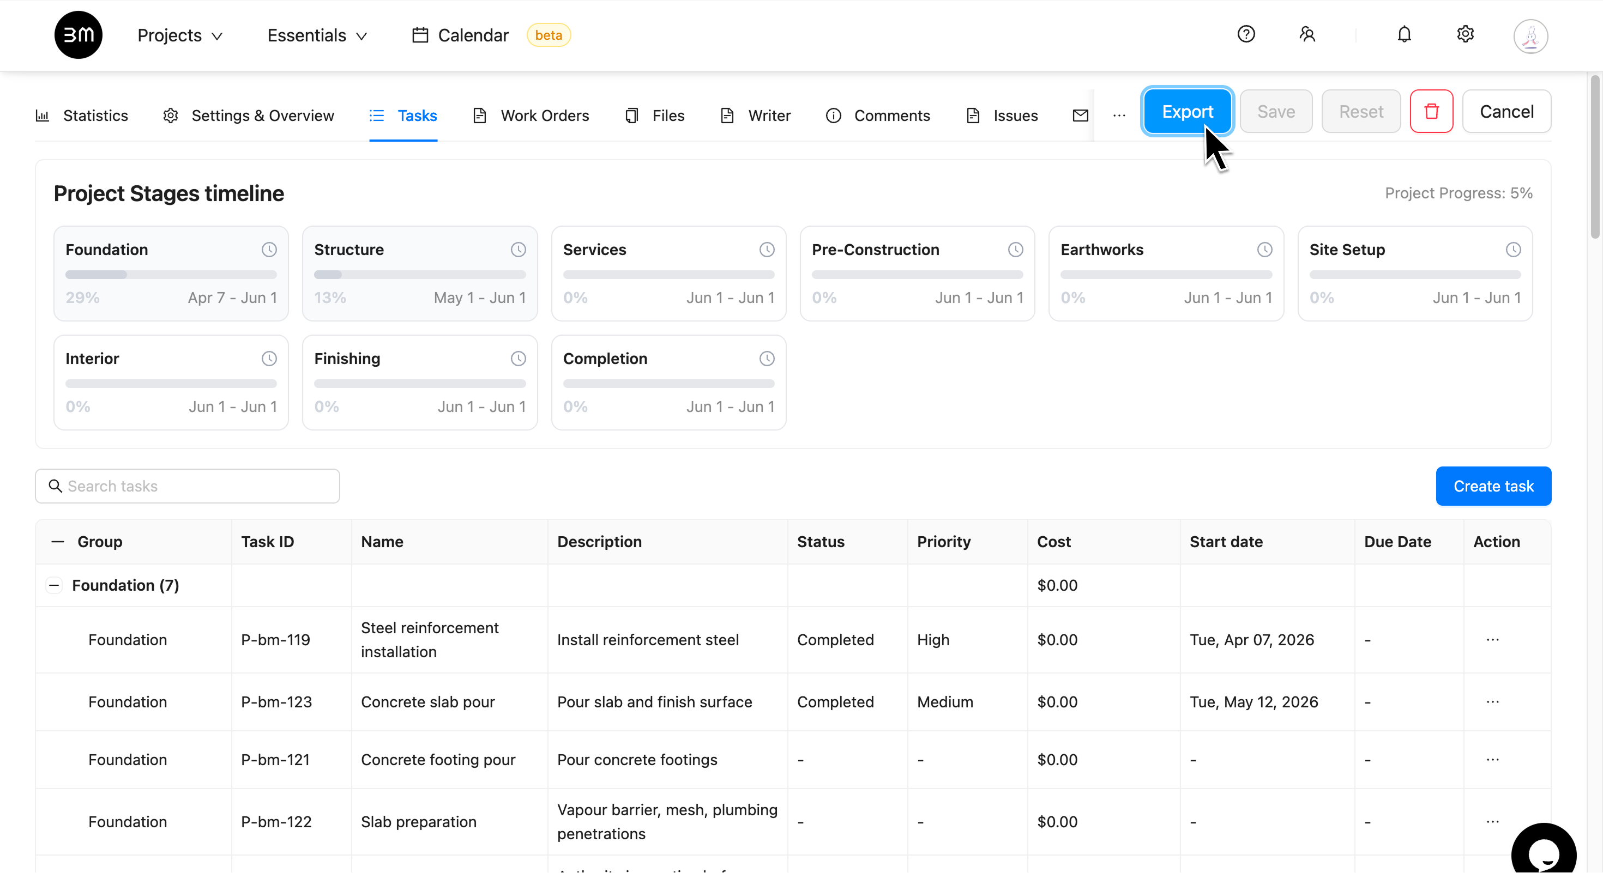Screen dimensions: 1603x873
Task: Click the red trash delete button
Action: [x=1431, y=111]
